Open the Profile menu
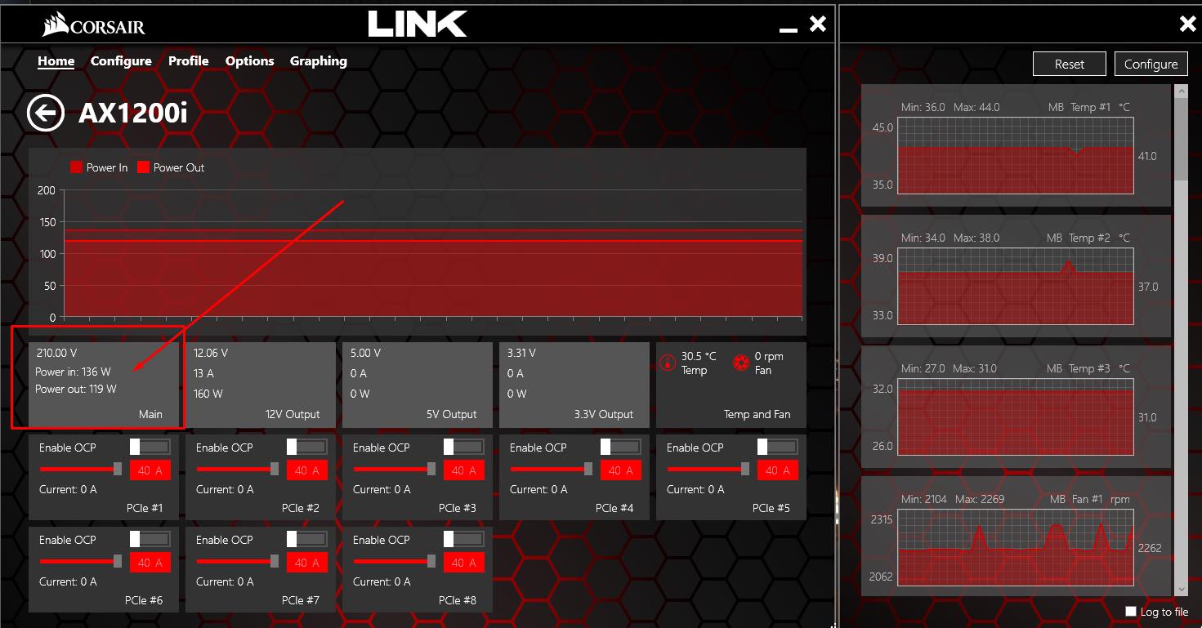1202x628 pixels. 188,60
